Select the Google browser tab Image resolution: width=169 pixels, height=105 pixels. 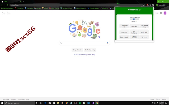[11, 2]
